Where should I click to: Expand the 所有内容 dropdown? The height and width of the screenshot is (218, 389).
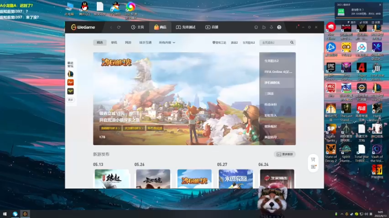point(167,43)
